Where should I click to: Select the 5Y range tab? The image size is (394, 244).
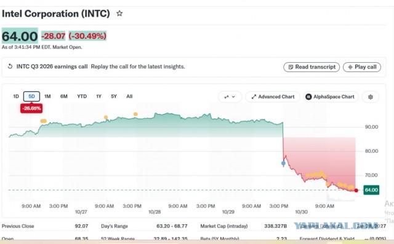[x=114, y=96]
